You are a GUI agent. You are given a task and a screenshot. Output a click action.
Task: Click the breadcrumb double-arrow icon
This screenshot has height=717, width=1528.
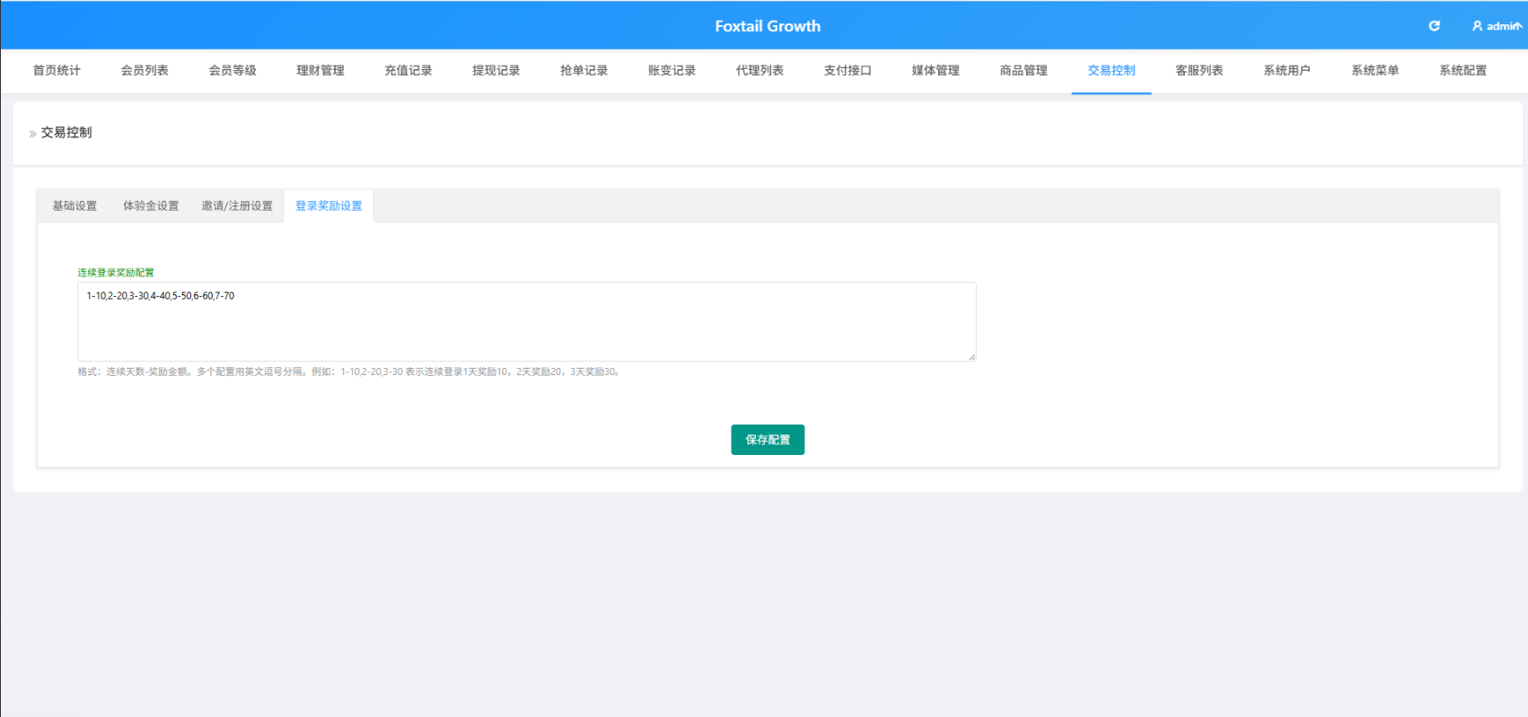(x=32, y=134)
